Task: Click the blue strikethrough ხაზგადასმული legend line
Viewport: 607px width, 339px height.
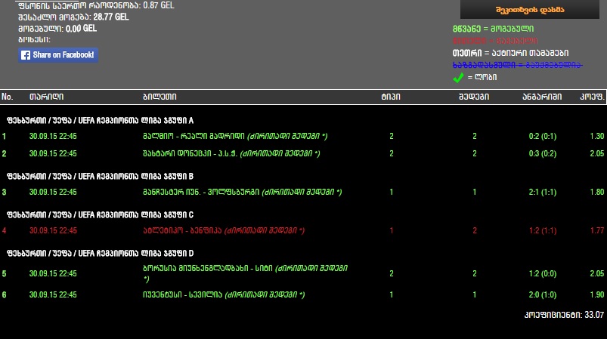Action: (x=518, y=65)
